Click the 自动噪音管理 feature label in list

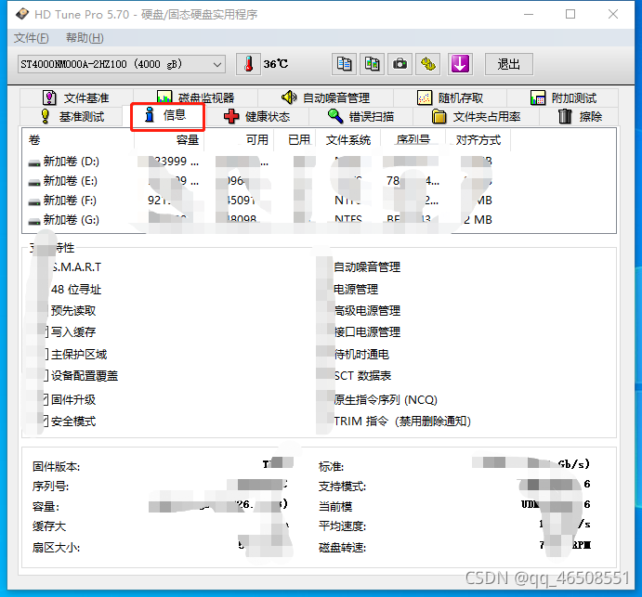coord(367,267)
